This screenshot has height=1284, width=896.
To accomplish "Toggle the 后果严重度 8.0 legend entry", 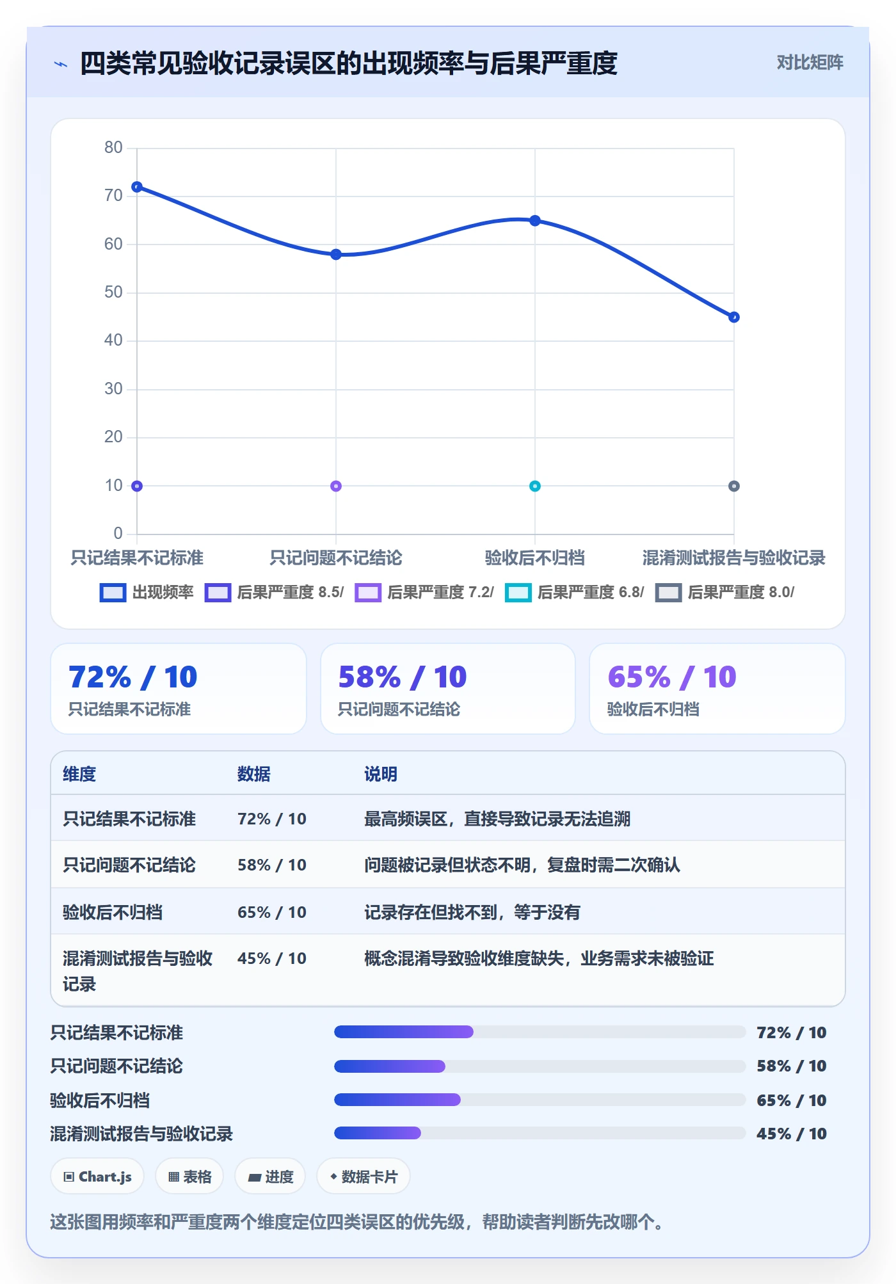I will tap(725, 593).
